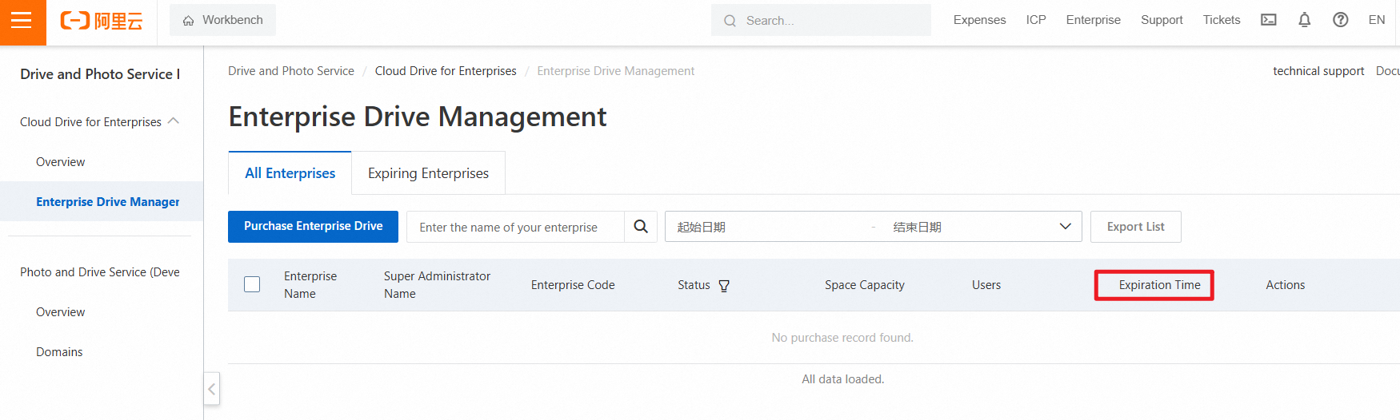The width and height of the screenshot is (1400, 420).
Task: Click the enterprise name search magnifier
Action: pos(641,227)
